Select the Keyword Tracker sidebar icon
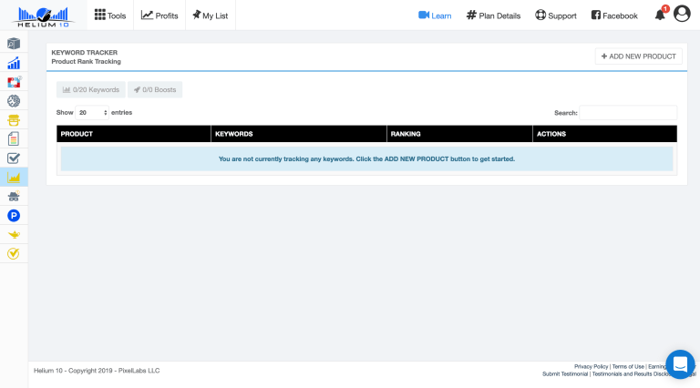Screen dimensions: 700x388 [x=14, y=178]
